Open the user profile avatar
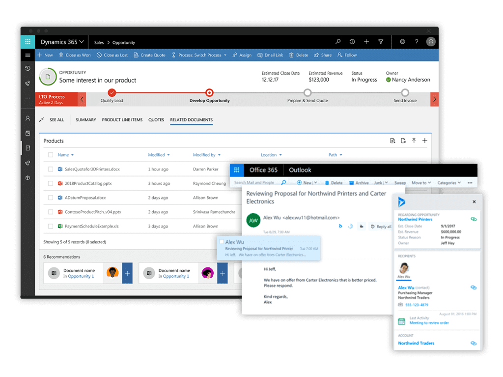 431,42
